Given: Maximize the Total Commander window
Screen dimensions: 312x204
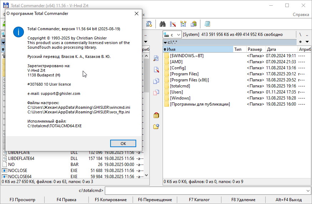Looking at the screenshot, I should [287, 5].
